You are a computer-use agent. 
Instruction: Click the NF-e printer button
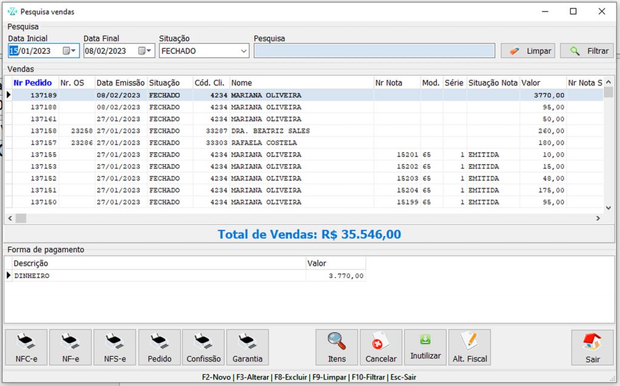tap(70, 348)
